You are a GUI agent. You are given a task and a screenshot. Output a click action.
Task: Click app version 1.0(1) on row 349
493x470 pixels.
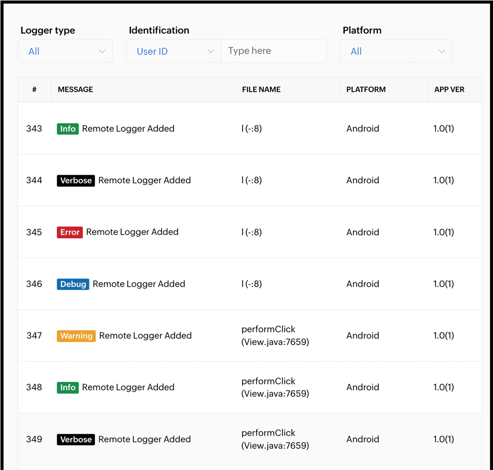coord(443,439)
